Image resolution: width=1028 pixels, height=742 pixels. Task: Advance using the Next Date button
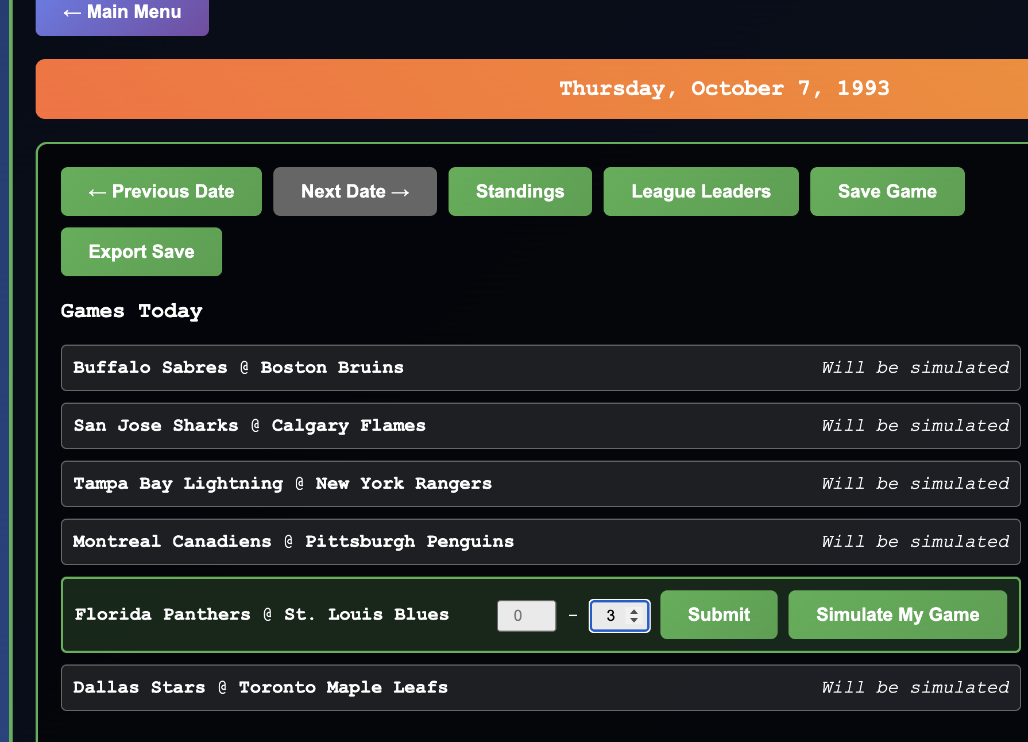coord(354,191)
